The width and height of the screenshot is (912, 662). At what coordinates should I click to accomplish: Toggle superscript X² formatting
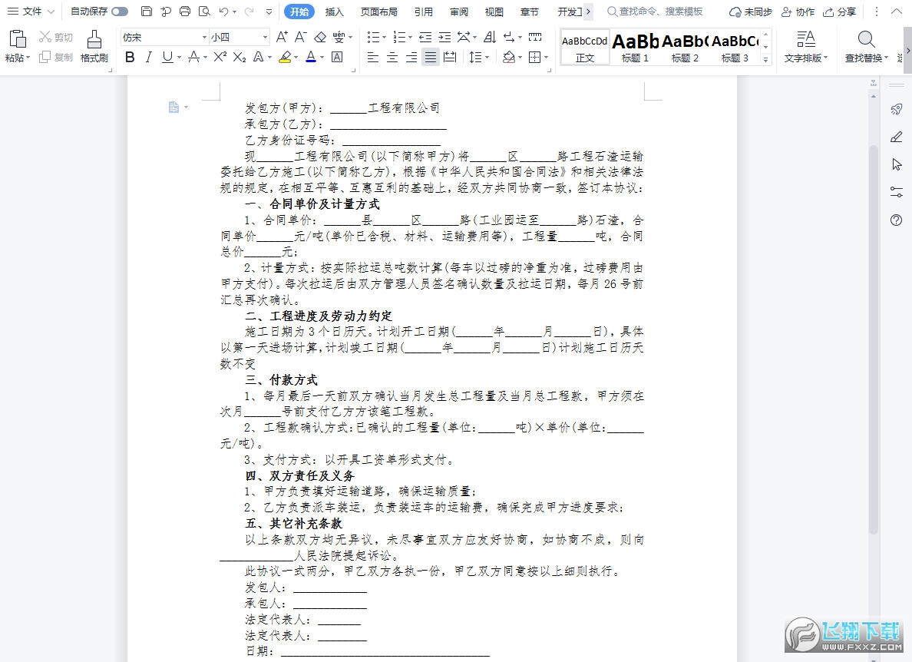[x=220, y=57]
